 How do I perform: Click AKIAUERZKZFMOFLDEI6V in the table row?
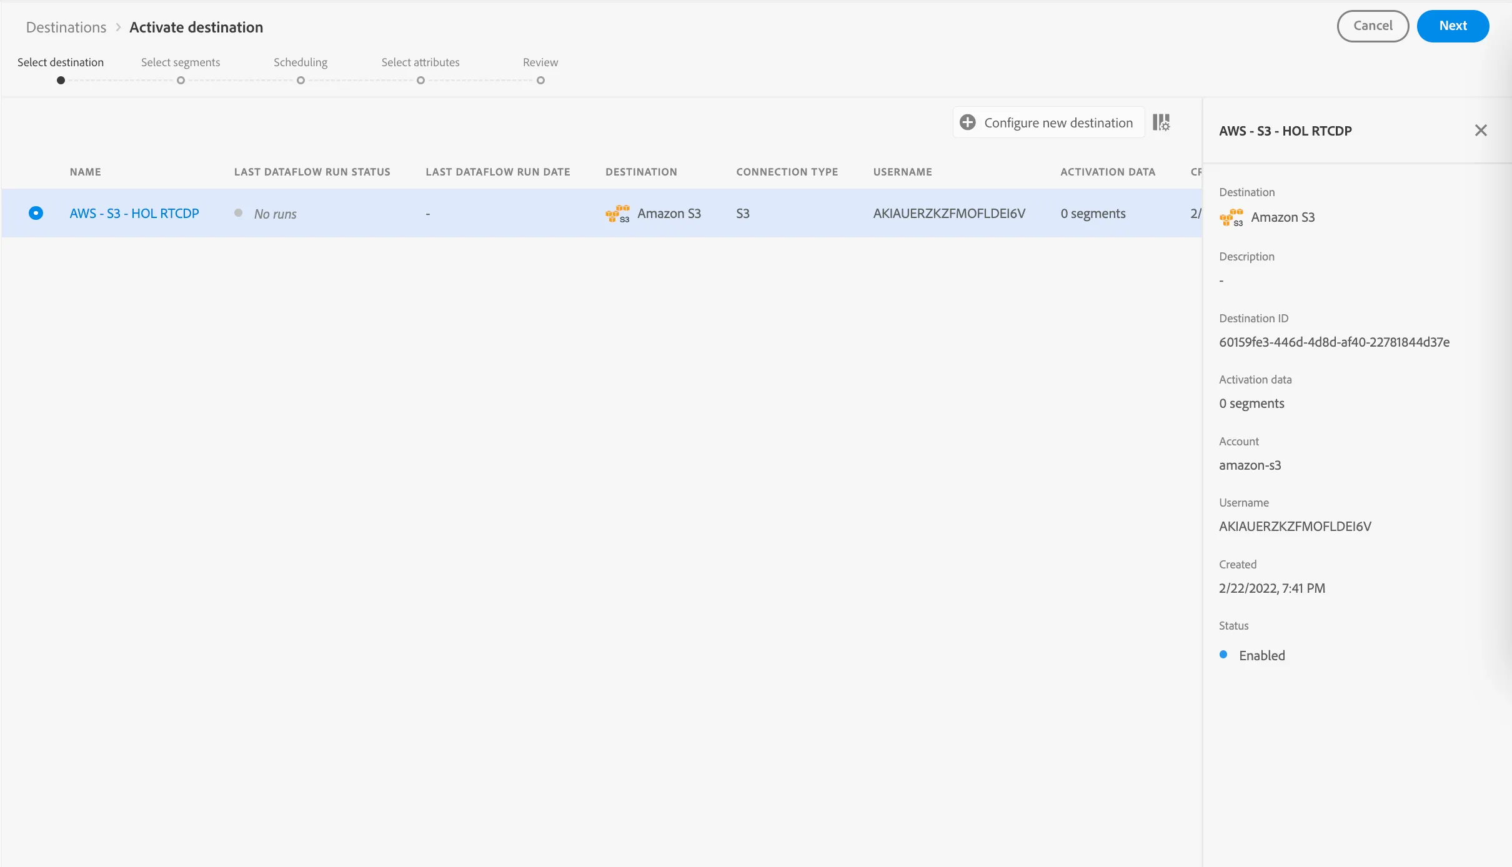949,214
